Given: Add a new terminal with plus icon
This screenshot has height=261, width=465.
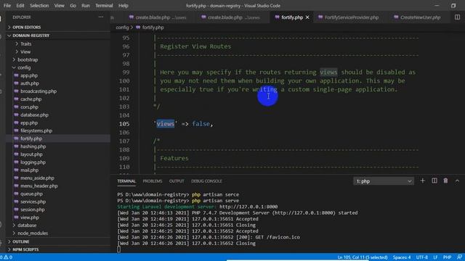Looking at the screenshot, I should click(x=423, y=181).
